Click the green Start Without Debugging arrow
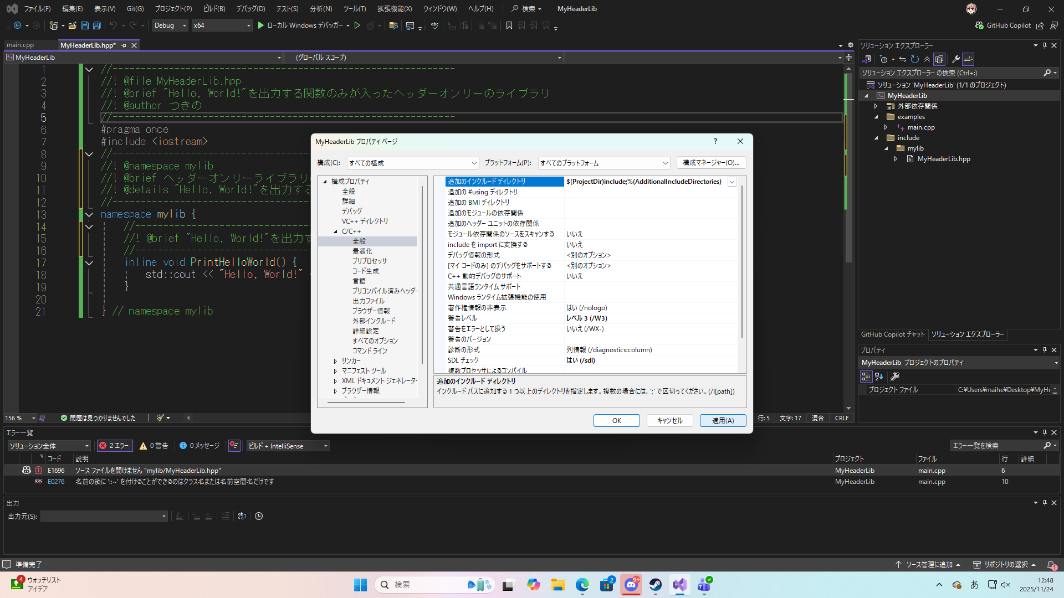1064x598 pixels. point(357,25)
